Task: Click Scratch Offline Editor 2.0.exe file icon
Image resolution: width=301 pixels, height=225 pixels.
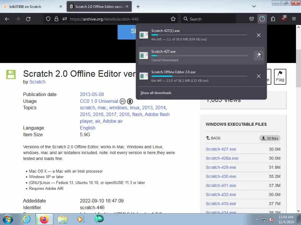Action: pyautogui.click(x=144, y=76)
